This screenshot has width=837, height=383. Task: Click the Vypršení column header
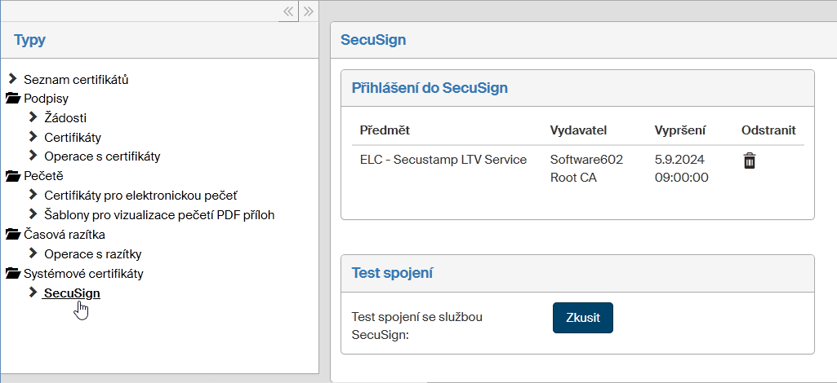tap(679, 130)
